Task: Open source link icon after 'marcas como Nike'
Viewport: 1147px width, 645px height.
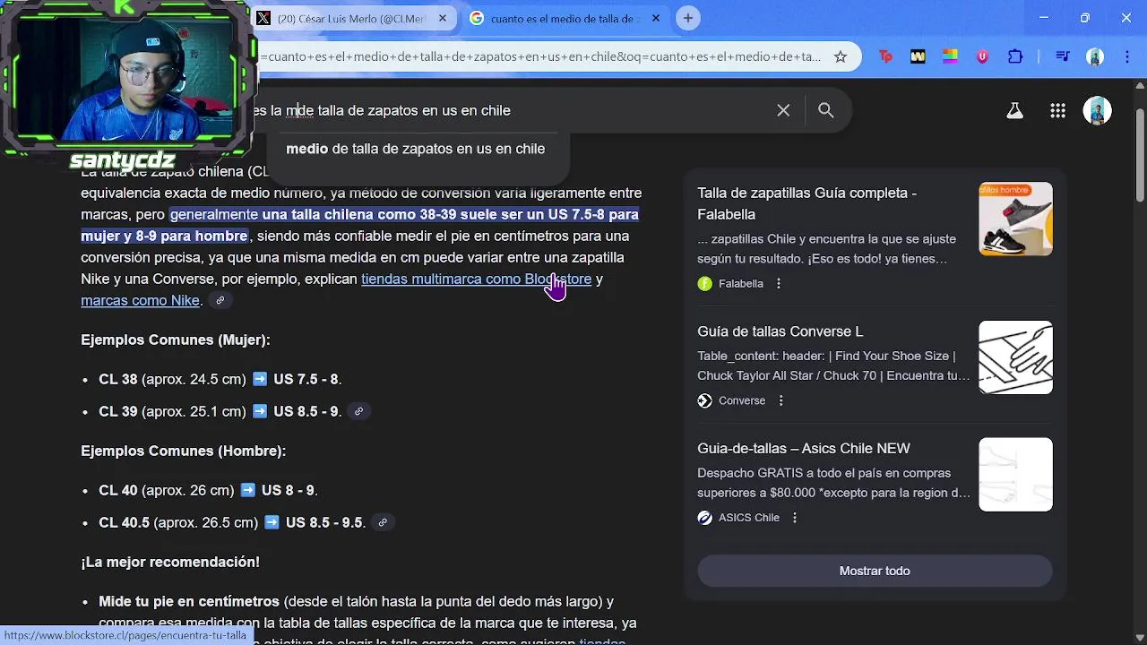Action: click(x=220, y=300)
